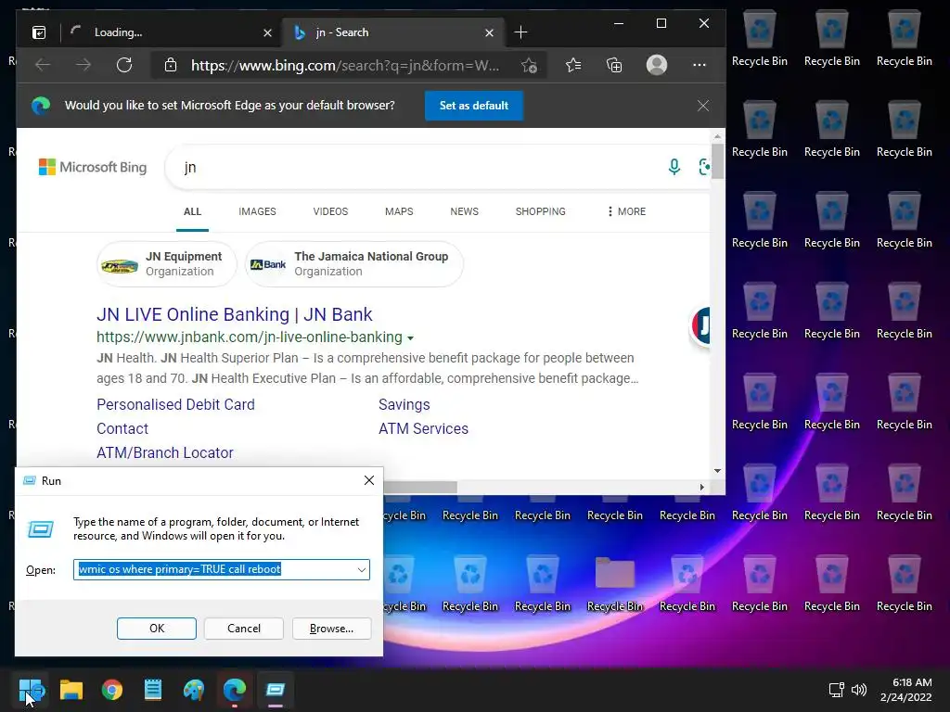
Task: Open the Favorites list icon in Edge
Action: (573, 65)
